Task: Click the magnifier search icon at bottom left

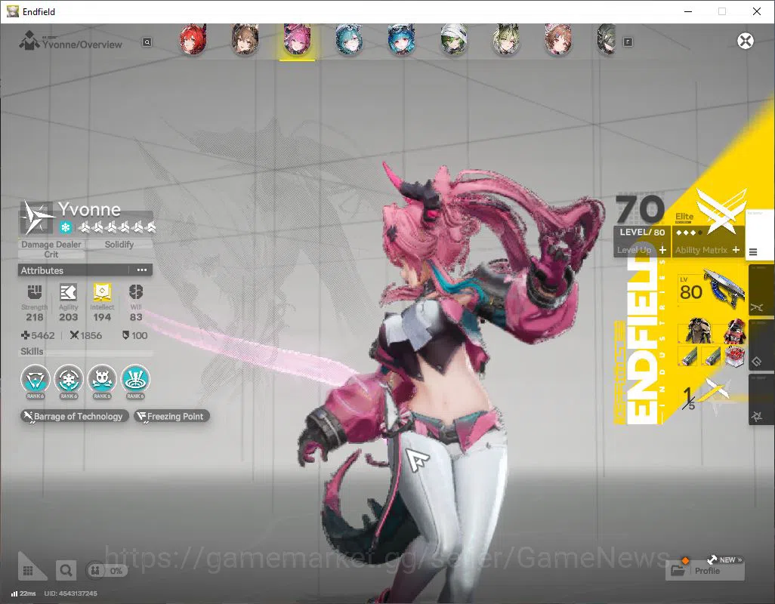Action: [66, 571]
